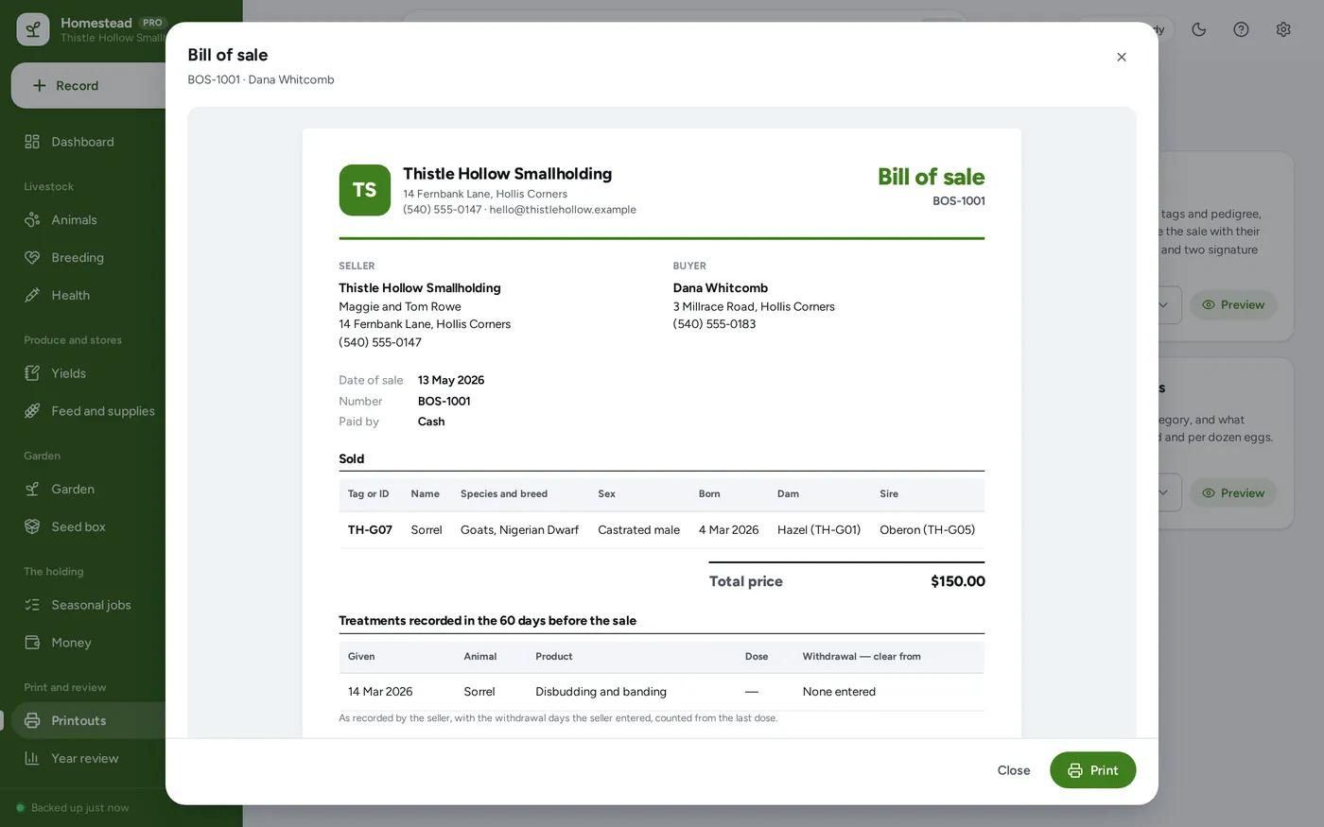Screen dimensions: 1324x827
Task: Close the Bill of sale dialog with X
Action: 1122,57
